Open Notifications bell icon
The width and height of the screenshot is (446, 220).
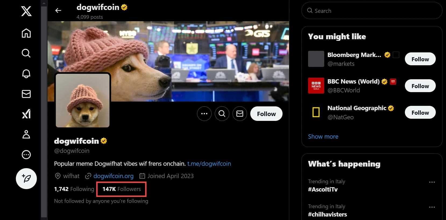pyautogui.click(x=26, y=74)
